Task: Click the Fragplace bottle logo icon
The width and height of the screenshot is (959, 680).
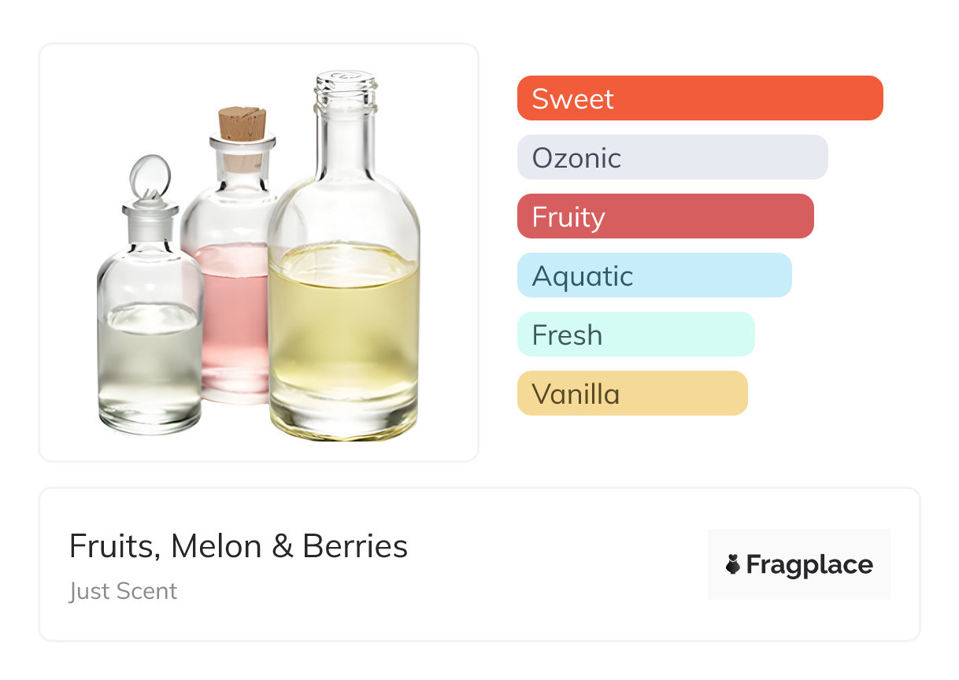Action: coord(733,564)
